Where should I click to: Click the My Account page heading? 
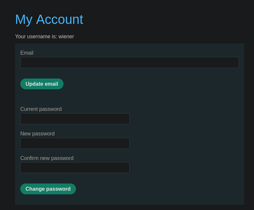(x=49, y=20)
